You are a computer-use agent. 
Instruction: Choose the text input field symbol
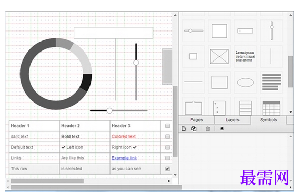pos(245,30)
